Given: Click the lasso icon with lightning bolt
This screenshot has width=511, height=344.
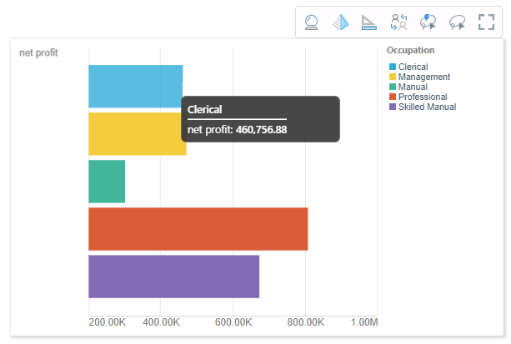Looking at the screenshot, I should 428,22.
